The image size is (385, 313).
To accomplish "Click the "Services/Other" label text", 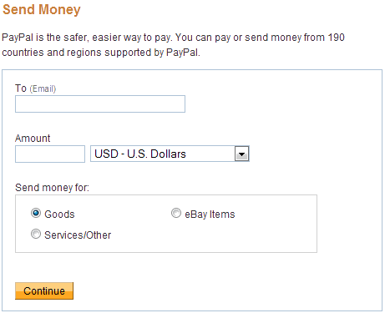I will [x=78, y=235].
